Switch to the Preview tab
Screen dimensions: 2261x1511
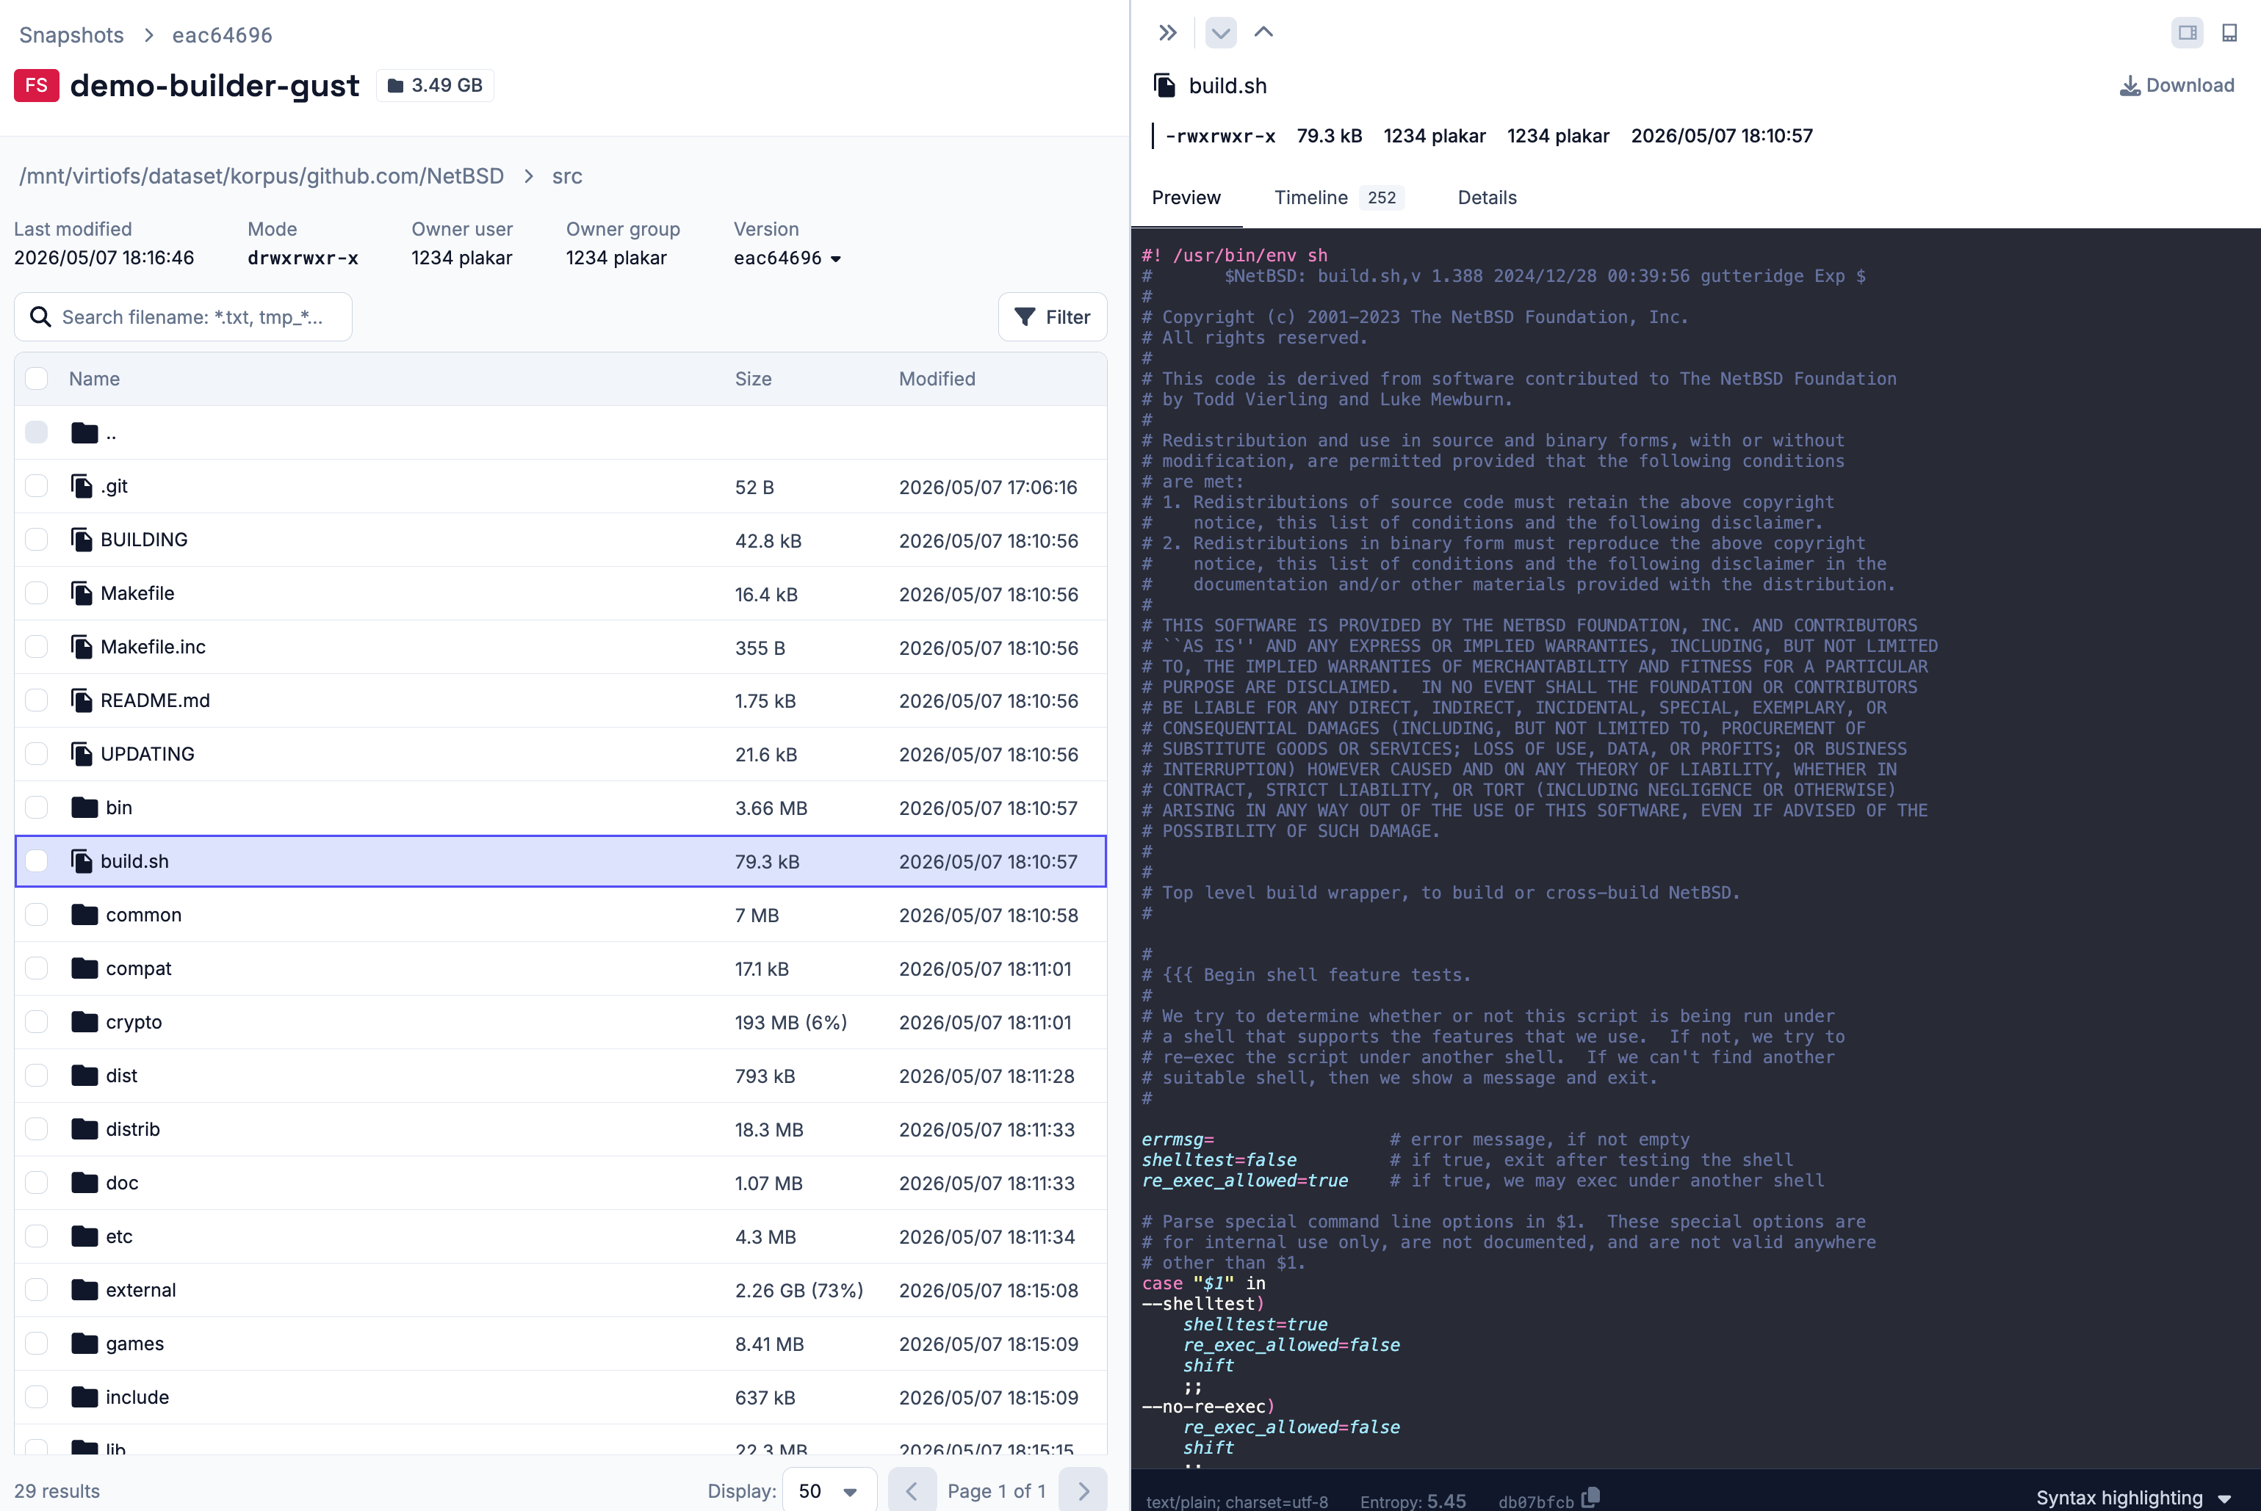click(x=1186, y=198)
